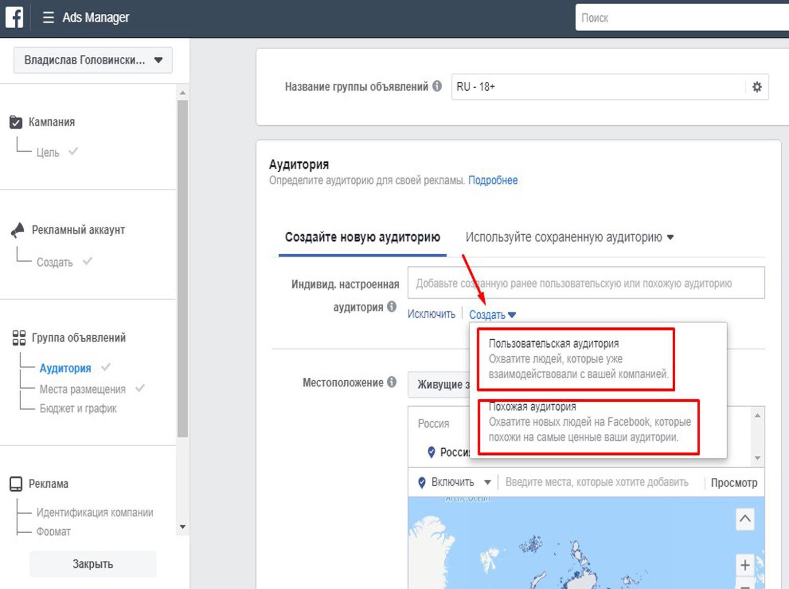Open the Включить location dropdown
The width and height of the screenshot is (789, 589).
454,482
